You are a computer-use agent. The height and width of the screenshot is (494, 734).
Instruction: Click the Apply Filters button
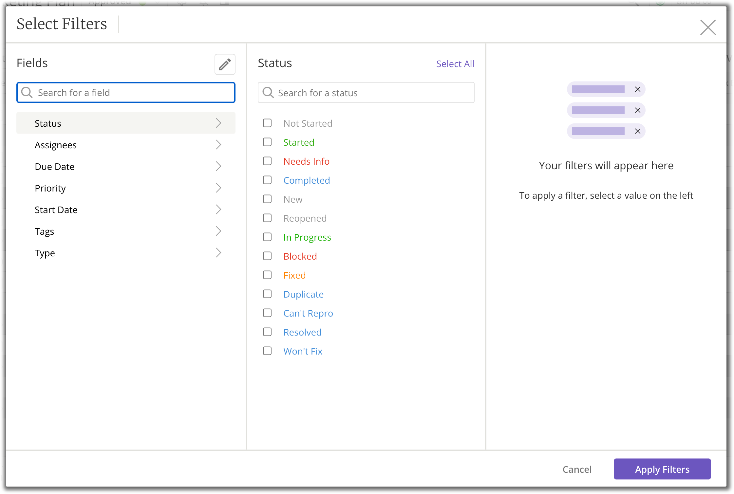click(662, 470)
